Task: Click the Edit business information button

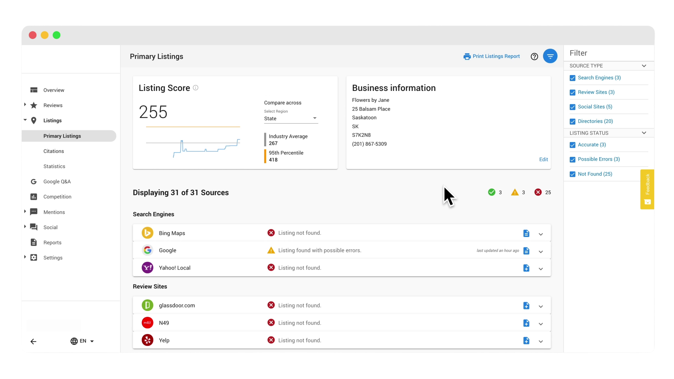Action: [544, 159]
